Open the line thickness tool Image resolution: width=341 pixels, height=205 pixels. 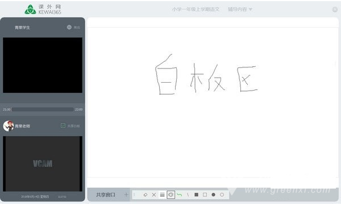pyautogui.click(x=162, y=195)
